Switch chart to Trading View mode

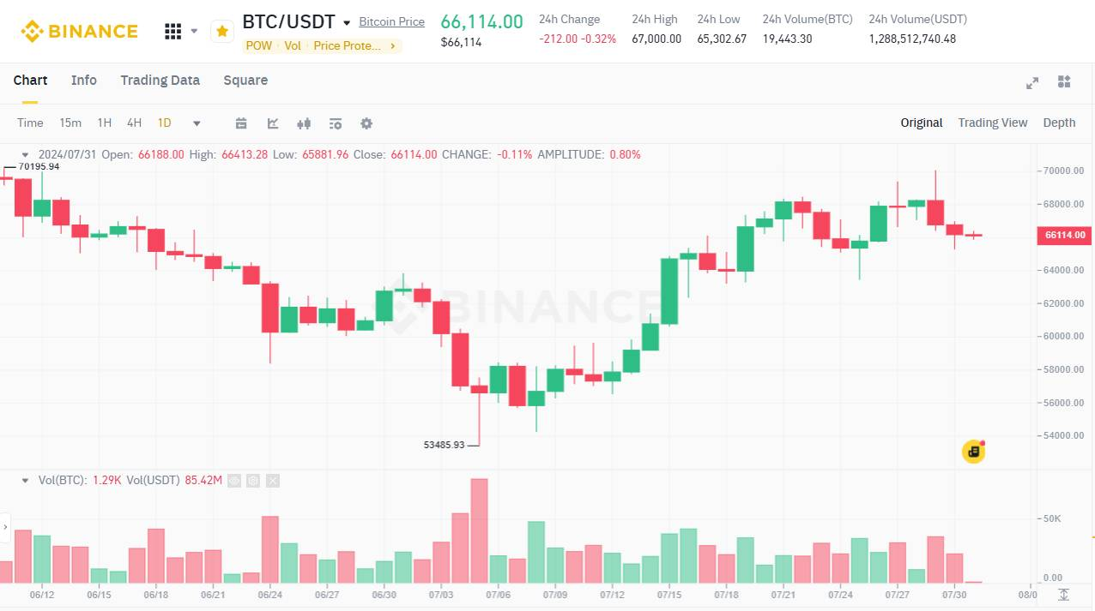point(992,123)
